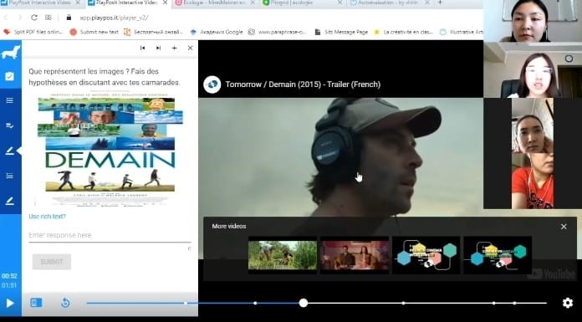Viewport: 582px width, 322px height.
Task: Click the timeline playhead handle
Action: tap(304, 303)
